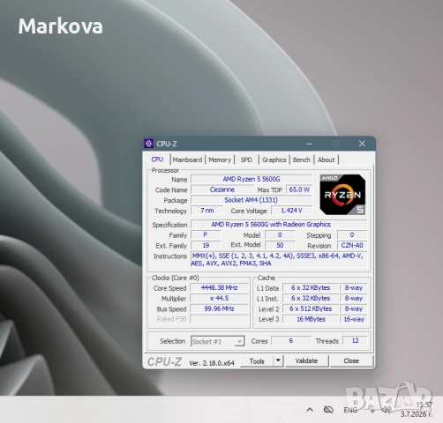
Task: Click the Max TDP value 65.0 W
Action: click(299, 189)
